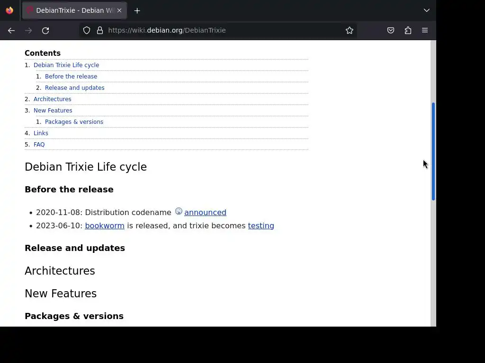Bookmark this page with star icon
This screenshot has width=485, height=363.
pos(350,30)
